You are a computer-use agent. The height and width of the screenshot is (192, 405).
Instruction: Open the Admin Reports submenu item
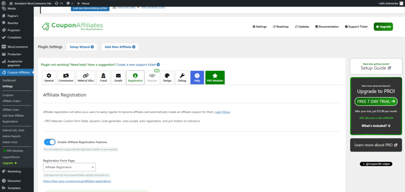pos(11,136)
